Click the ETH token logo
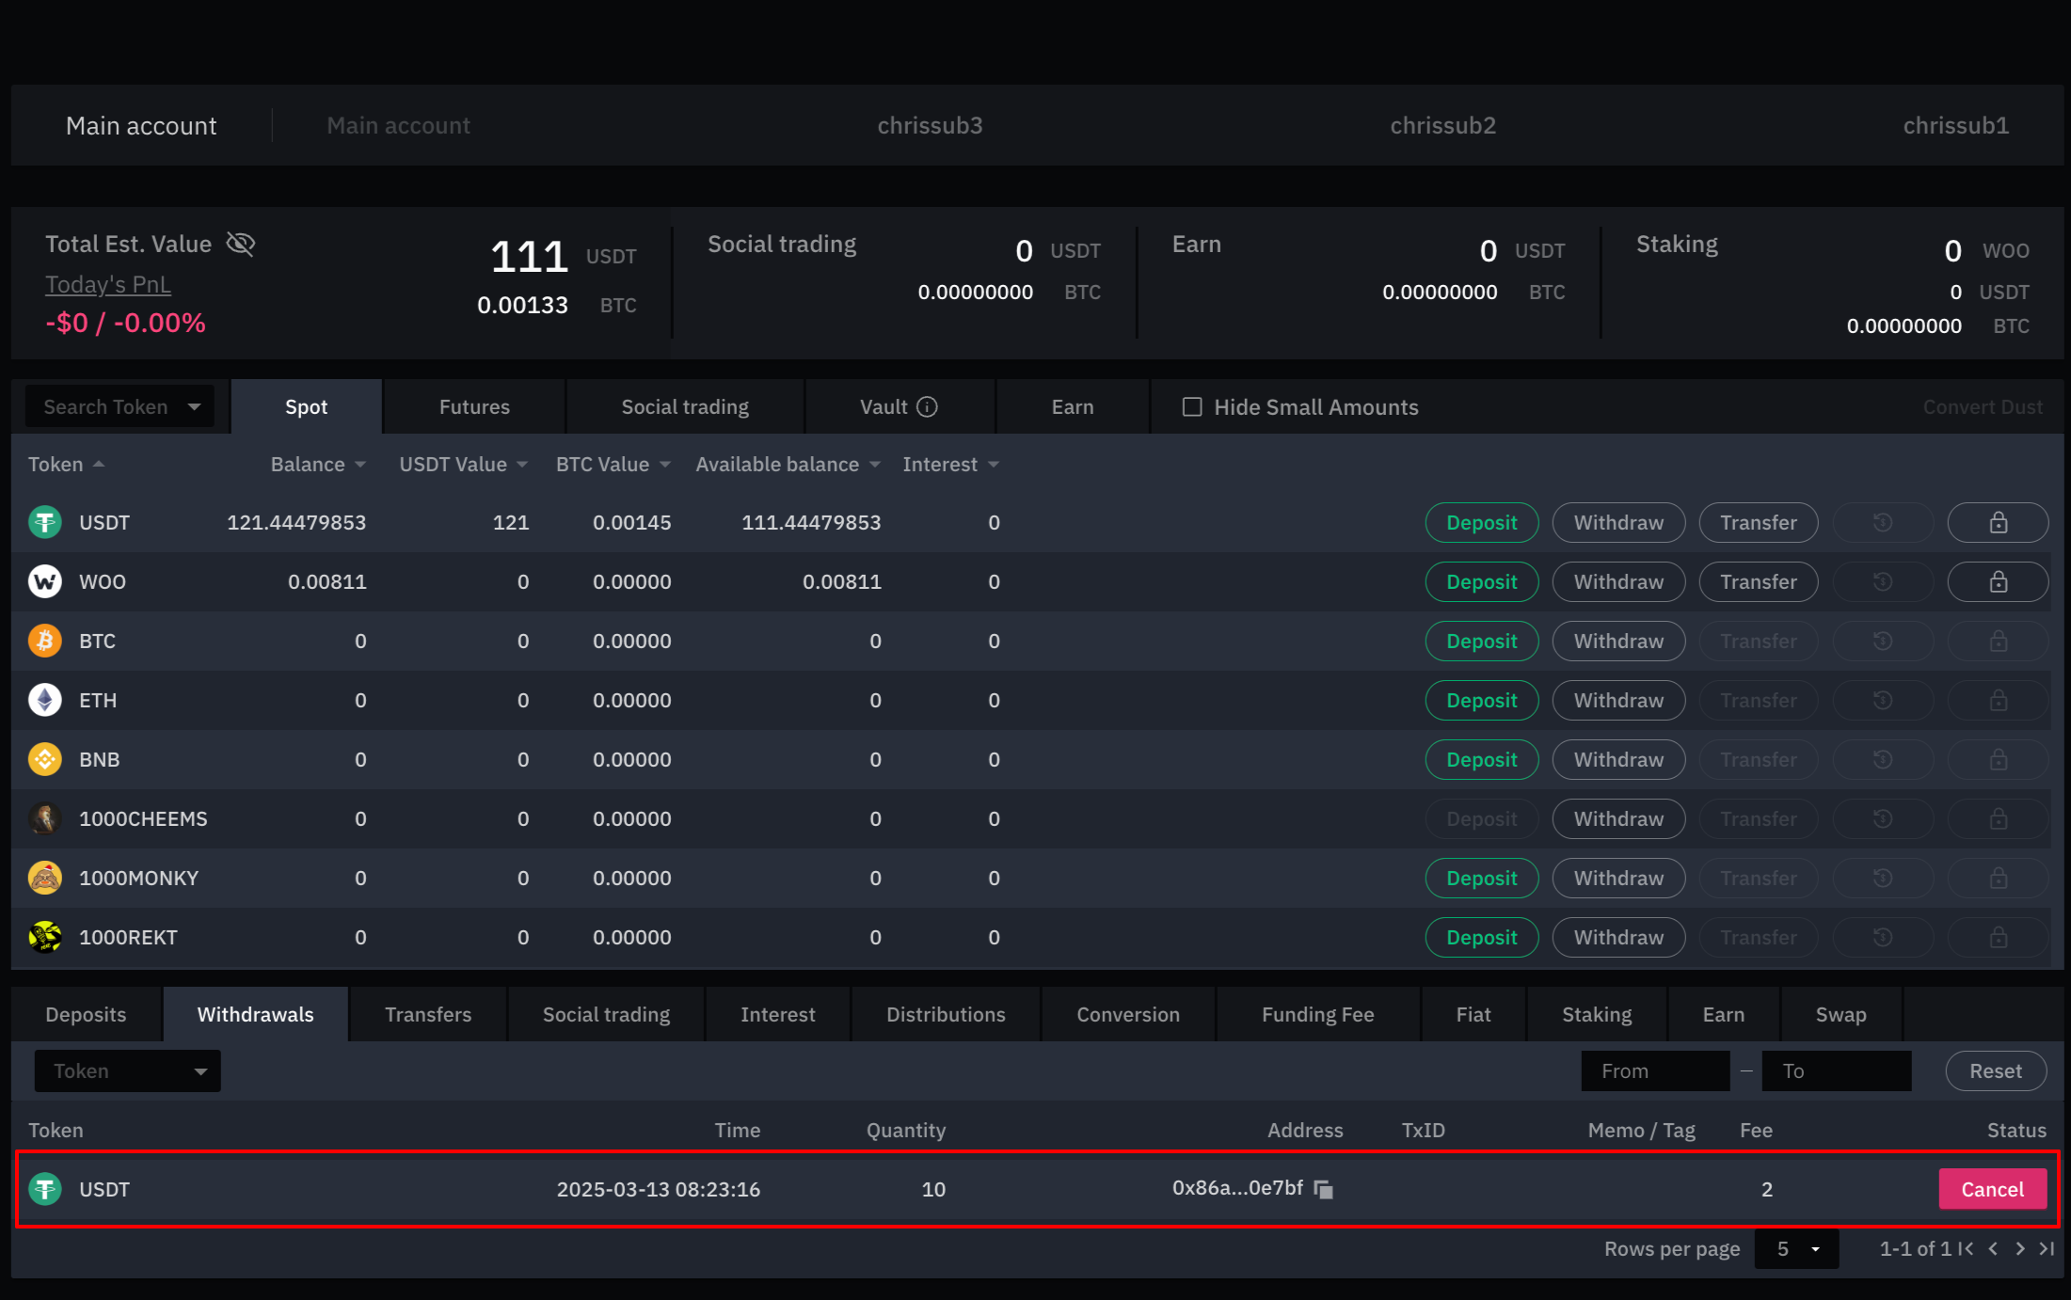Screen dimensions: 2071x1300 [45, 701]
